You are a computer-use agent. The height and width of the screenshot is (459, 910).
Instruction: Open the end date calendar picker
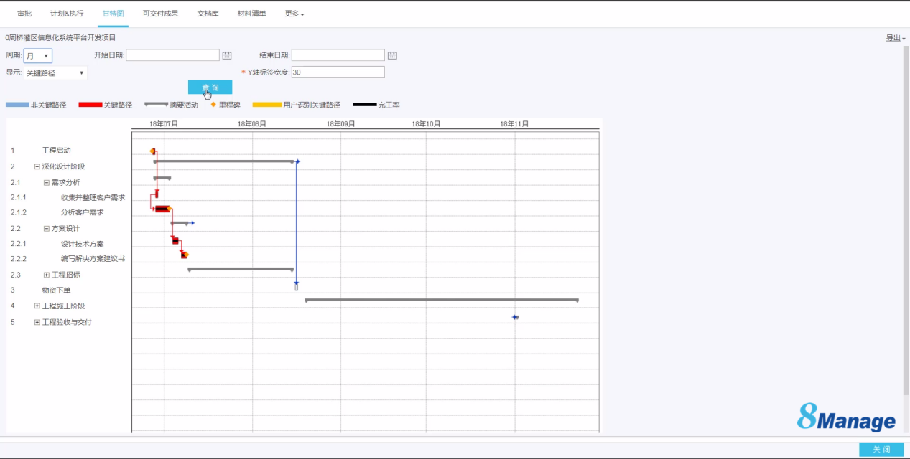click(x=392, y=55)
